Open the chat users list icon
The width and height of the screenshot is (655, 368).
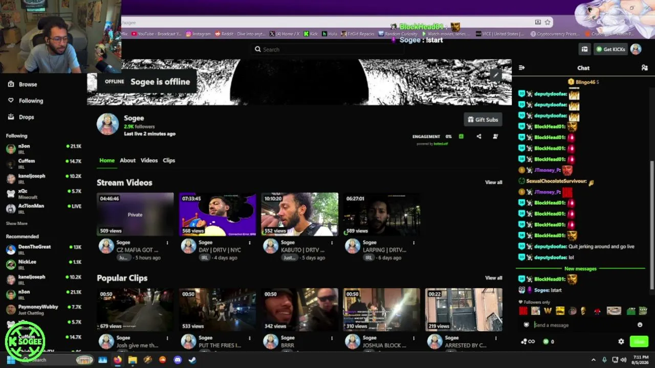click(x=644, y=67)
